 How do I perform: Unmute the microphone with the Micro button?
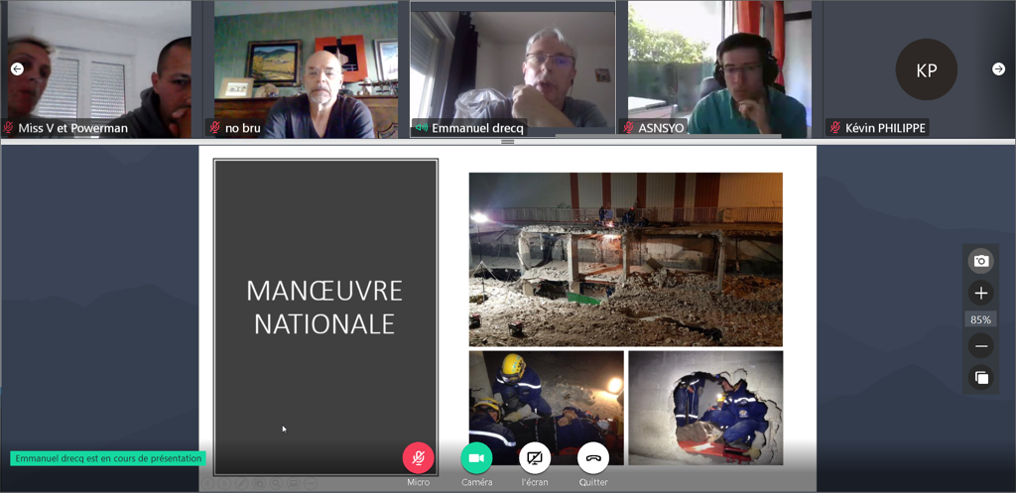[x=418, y=457]
